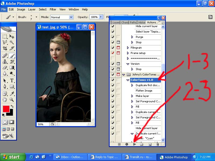Click the Begin recording button
The width and height of the screenshot is (215, 161).
(127, 144)
